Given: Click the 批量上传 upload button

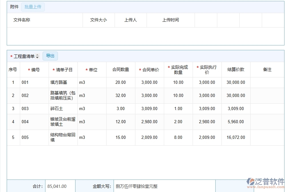Looking at the screenshot, I should [x=33, y=7].
